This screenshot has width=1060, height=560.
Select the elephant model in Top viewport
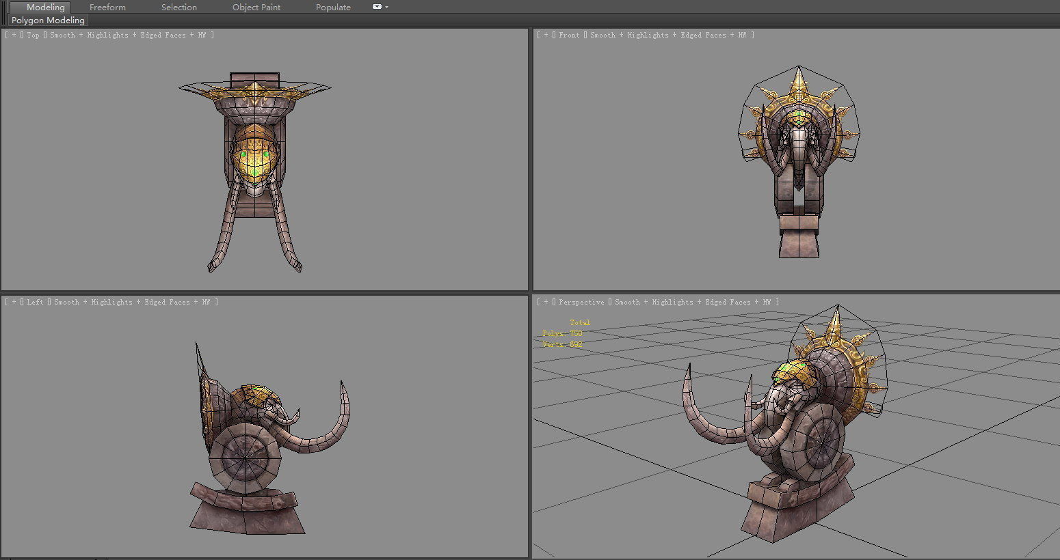coord(254,157)
